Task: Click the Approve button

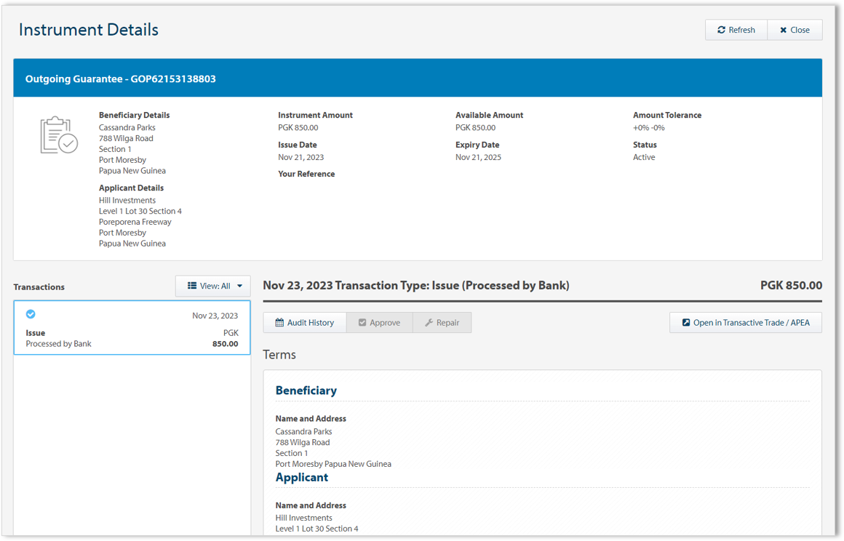Action: (x=379, y=323)
